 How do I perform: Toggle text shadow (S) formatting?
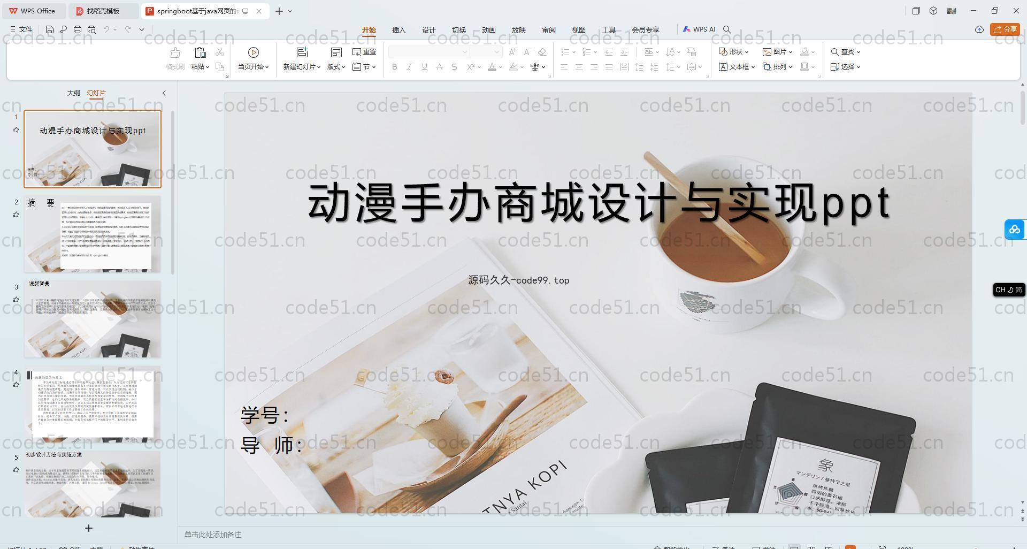[454, 67]
